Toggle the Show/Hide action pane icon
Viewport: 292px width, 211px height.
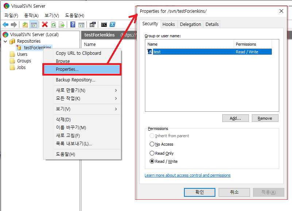point(81,24)
